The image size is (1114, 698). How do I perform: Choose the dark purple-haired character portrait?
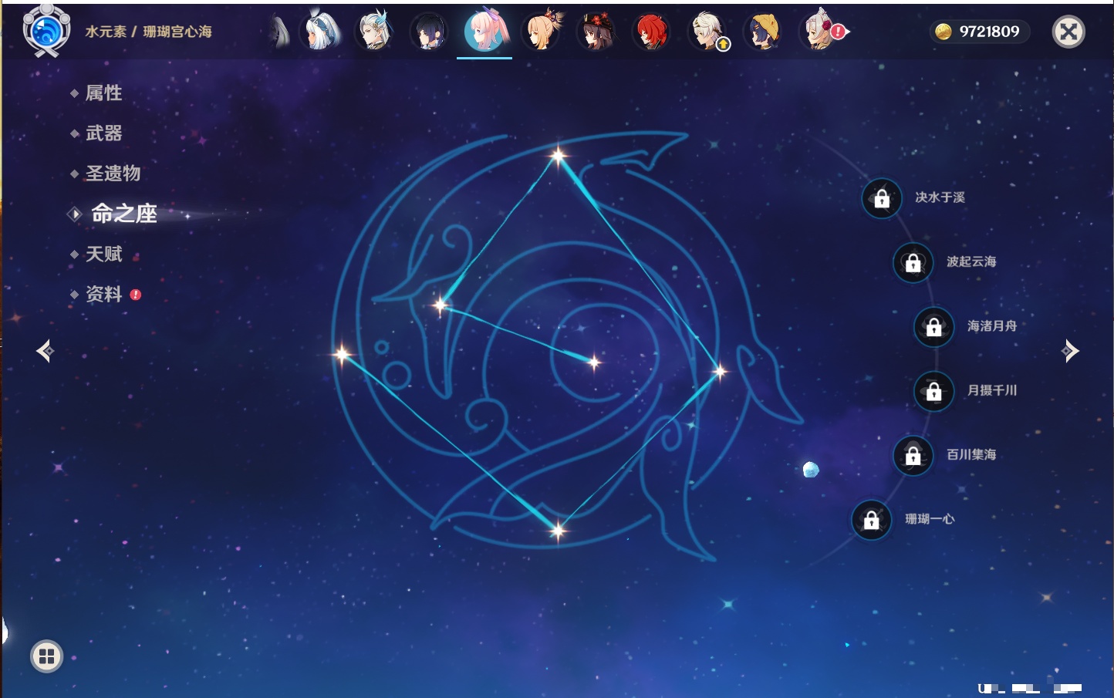pos(429,32)
